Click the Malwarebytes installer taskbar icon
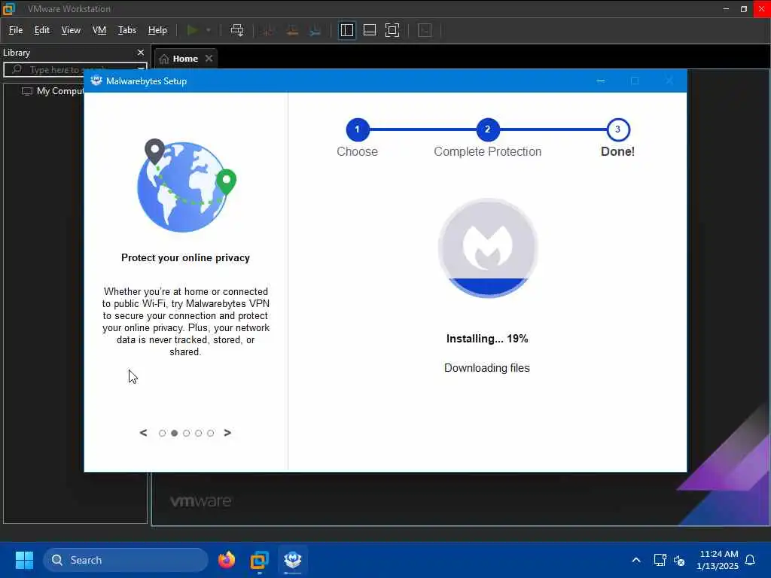The image size is (771, 578). [293, 560]
